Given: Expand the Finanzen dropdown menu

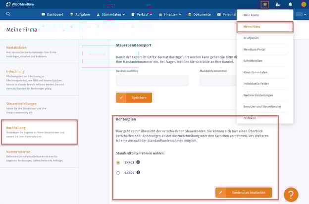Looking at the screenshot, I should coord(170,14).
